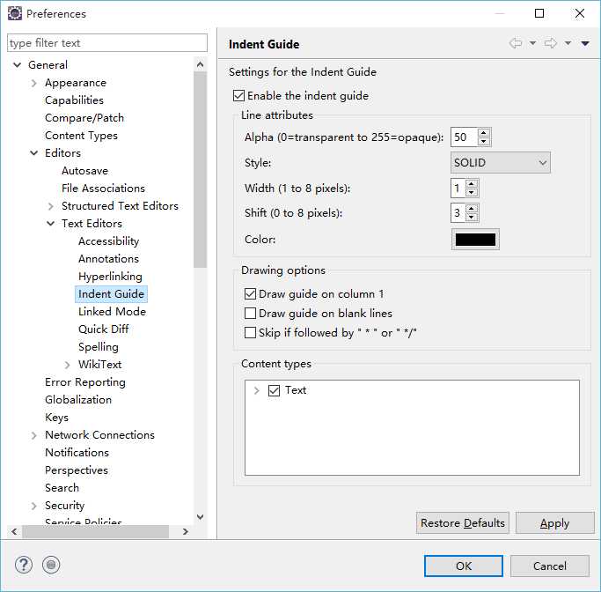
Task: Click the oomph recorder icon next to Help
Action: (x=51, y=565)
